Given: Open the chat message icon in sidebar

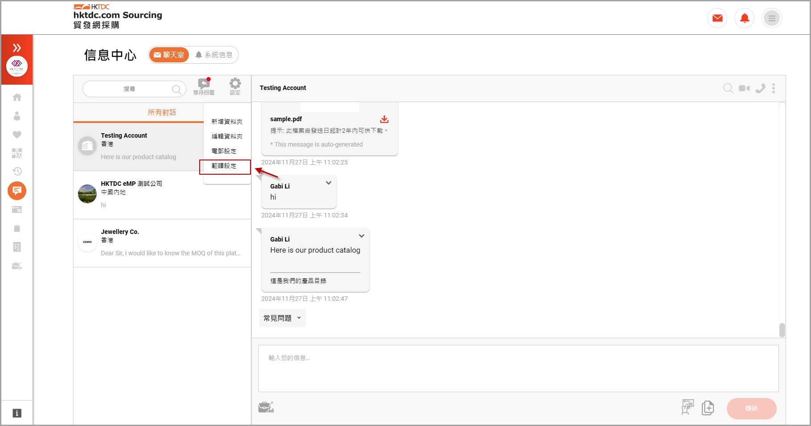Looking at the screenshot, I should point(17,191).
